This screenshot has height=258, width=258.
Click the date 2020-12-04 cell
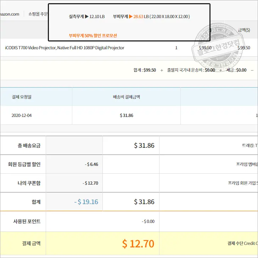pos(22,115)
